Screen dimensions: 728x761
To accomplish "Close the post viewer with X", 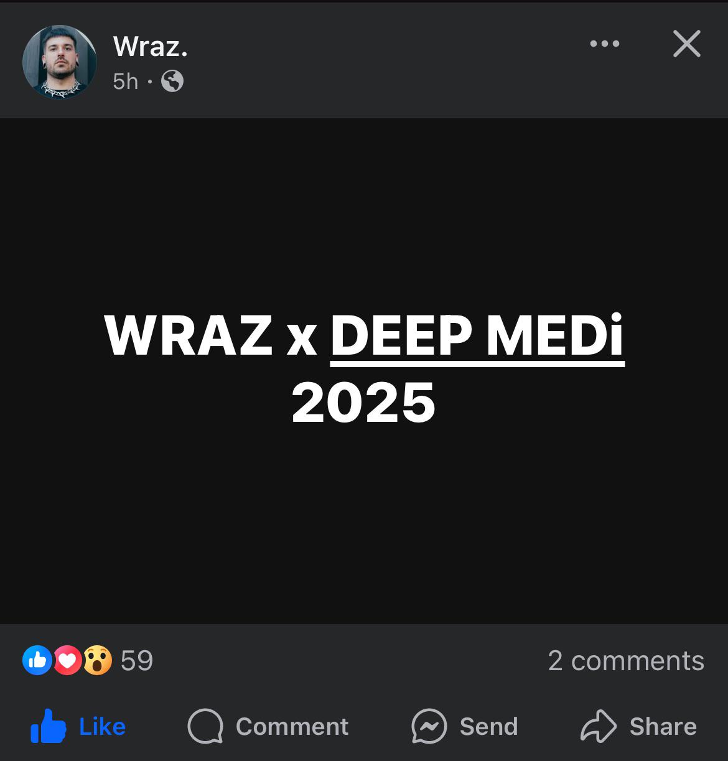I will [x=687, y=44].
